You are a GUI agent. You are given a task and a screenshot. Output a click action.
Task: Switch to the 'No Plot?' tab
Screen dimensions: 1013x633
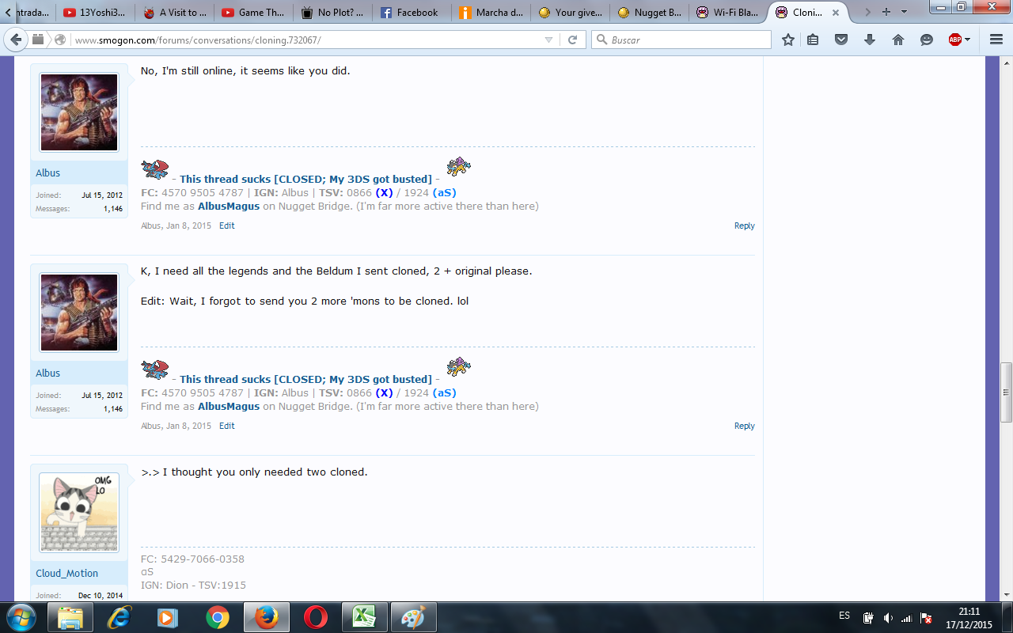point(332,12)
